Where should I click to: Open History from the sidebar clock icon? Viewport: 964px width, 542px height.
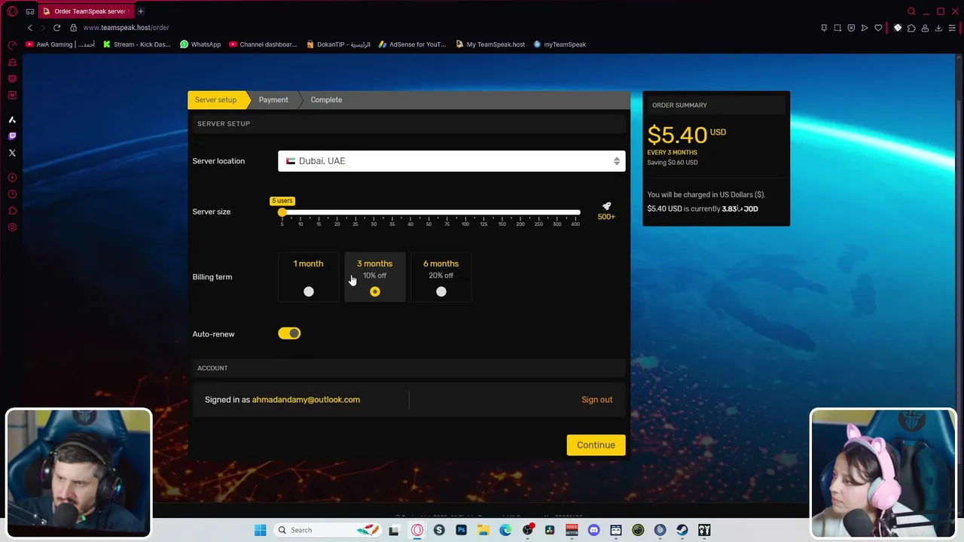pos(12,194)
